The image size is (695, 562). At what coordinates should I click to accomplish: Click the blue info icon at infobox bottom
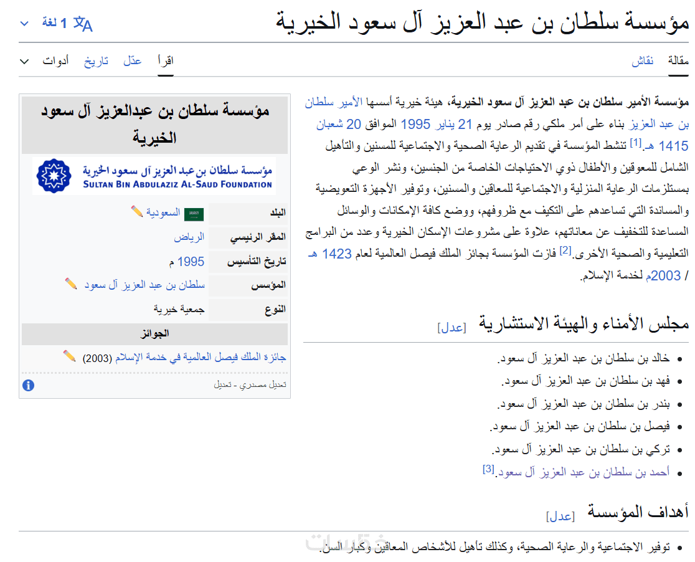(29, 386)
